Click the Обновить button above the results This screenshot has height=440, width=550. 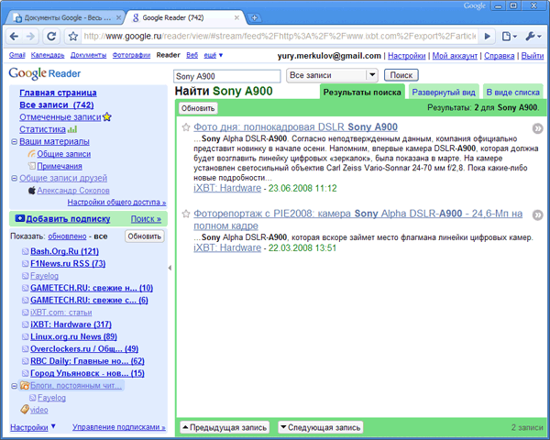pyautogui.click(x=198, y=108)
